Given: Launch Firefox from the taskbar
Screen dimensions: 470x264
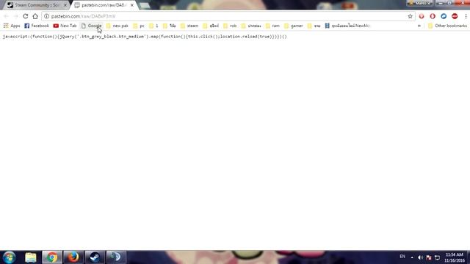Looking at the screenshot, I should pos(73,257).
